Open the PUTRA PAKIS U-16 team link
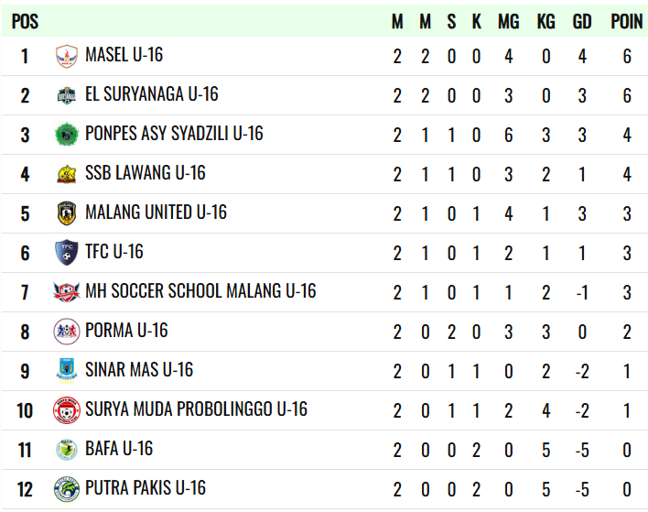Screen dimensions: 648x512 tap(146, 488)
